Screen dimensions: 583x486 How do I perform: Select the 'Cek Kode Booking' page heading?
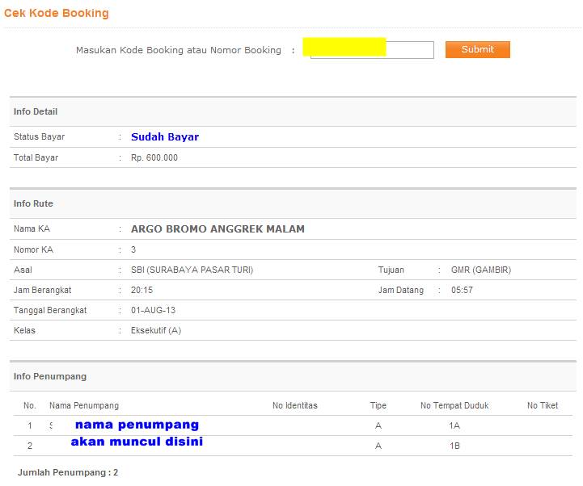[x=57, y=13]
